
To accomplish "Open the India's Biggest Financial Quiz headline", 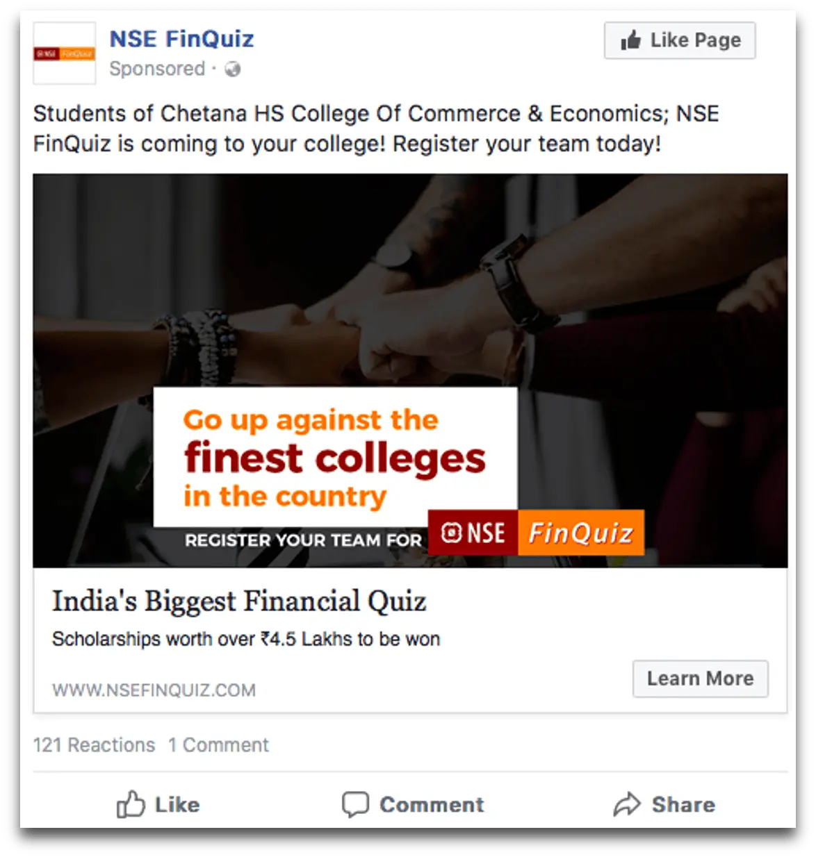I will click(x=239, y=601).
